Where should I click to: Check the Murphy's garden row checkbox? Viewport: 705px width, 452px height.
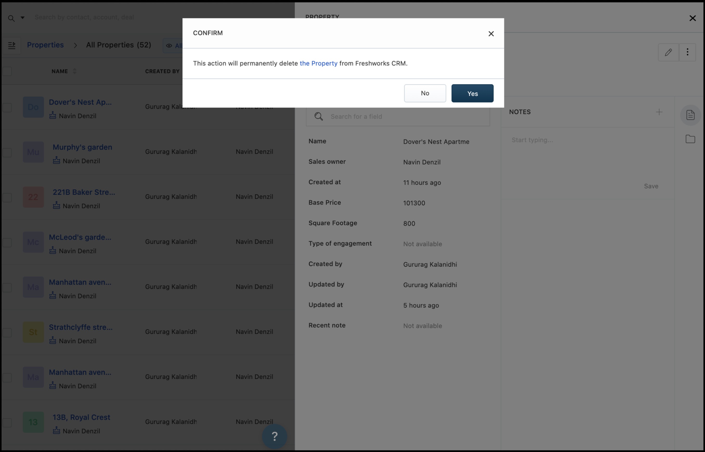[7, 153]
